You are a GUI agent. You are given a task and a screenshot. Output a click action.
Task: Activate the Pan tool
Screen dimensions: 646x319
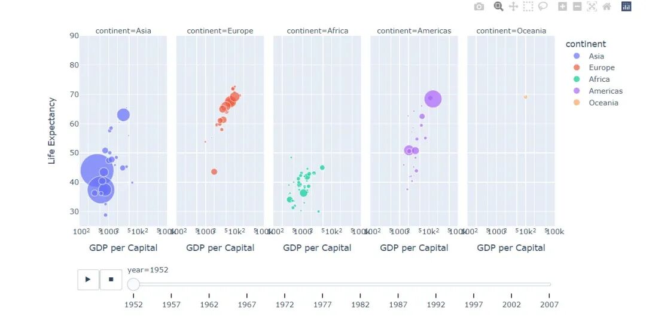tap(513, 7)
